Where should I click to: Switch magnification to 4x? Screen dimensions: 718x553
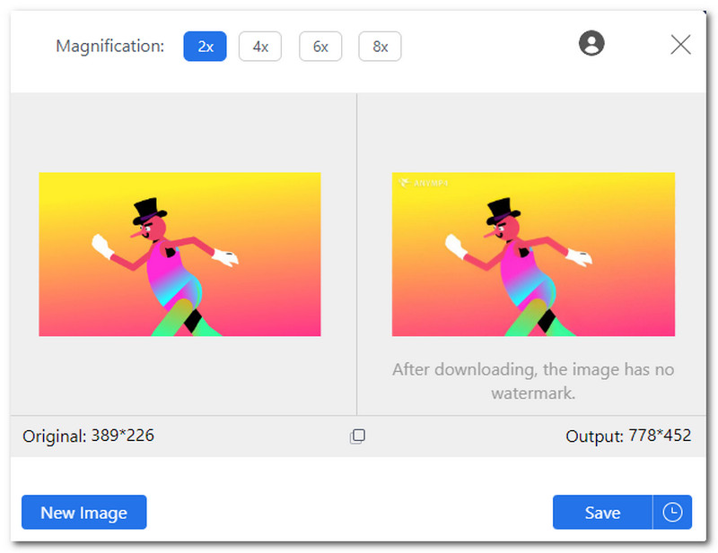(x=260, y=47)
